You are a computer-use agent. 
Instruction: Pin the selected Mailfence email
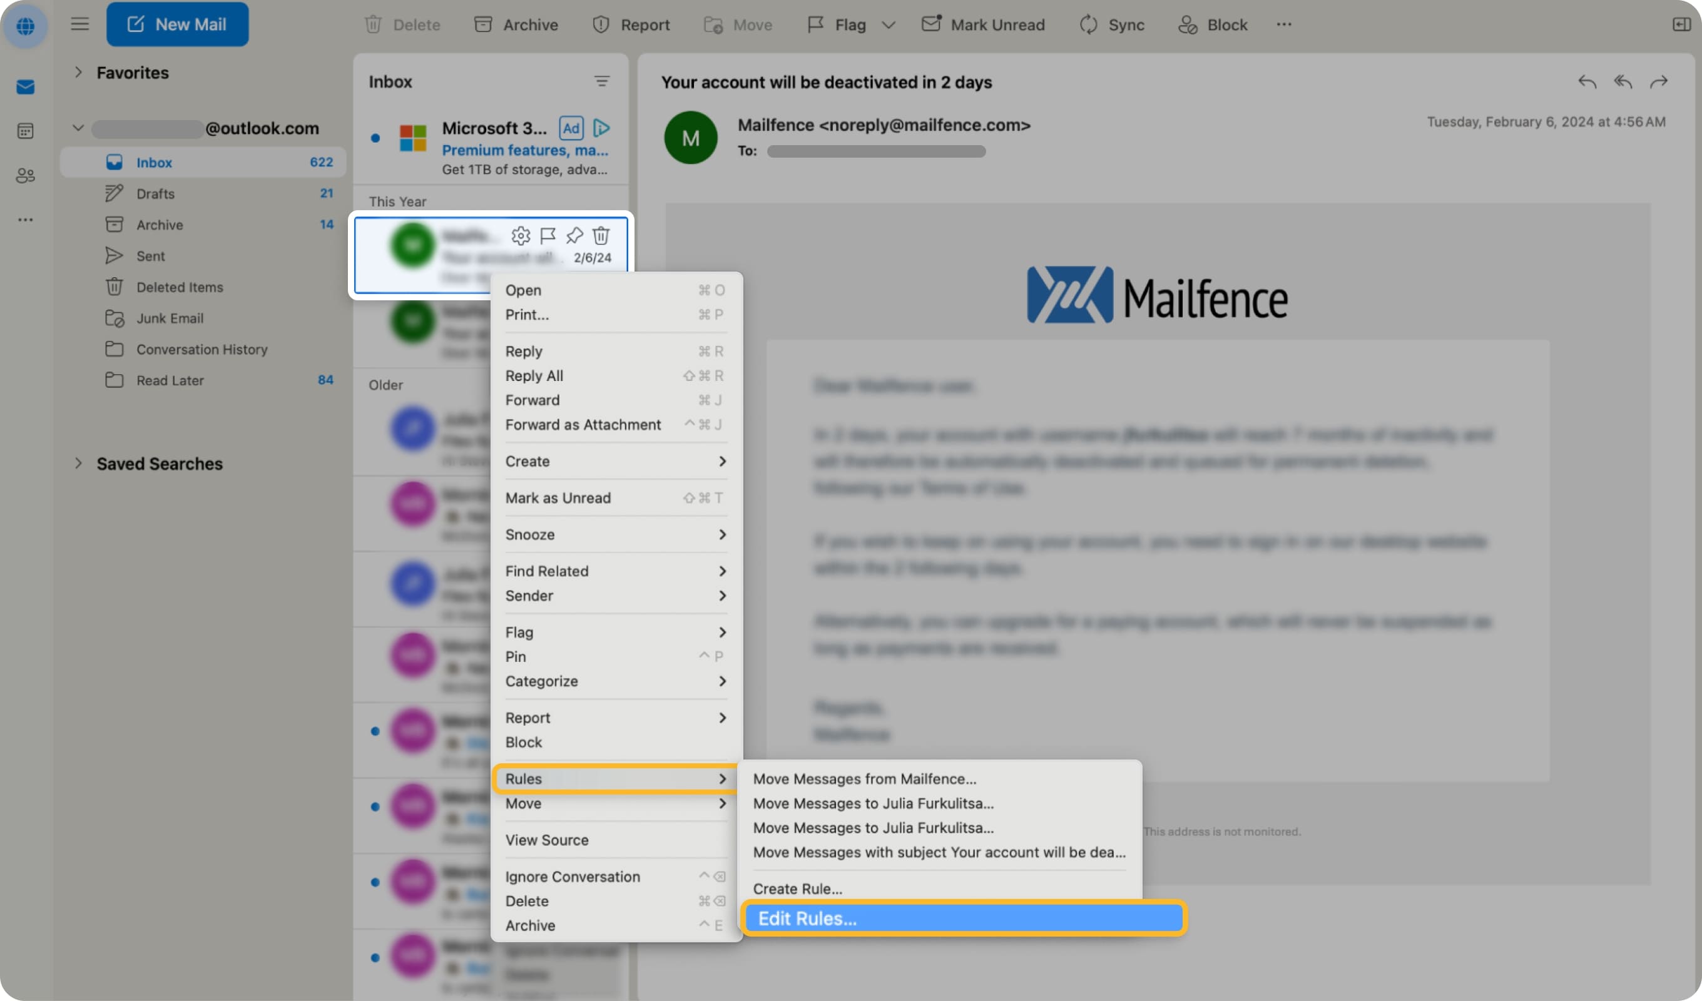point(574,236)
